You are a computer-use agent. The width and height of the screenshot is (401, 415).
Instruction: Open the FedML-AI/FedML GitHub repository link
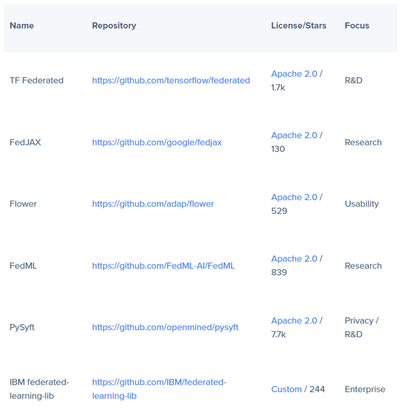(163, 266)
